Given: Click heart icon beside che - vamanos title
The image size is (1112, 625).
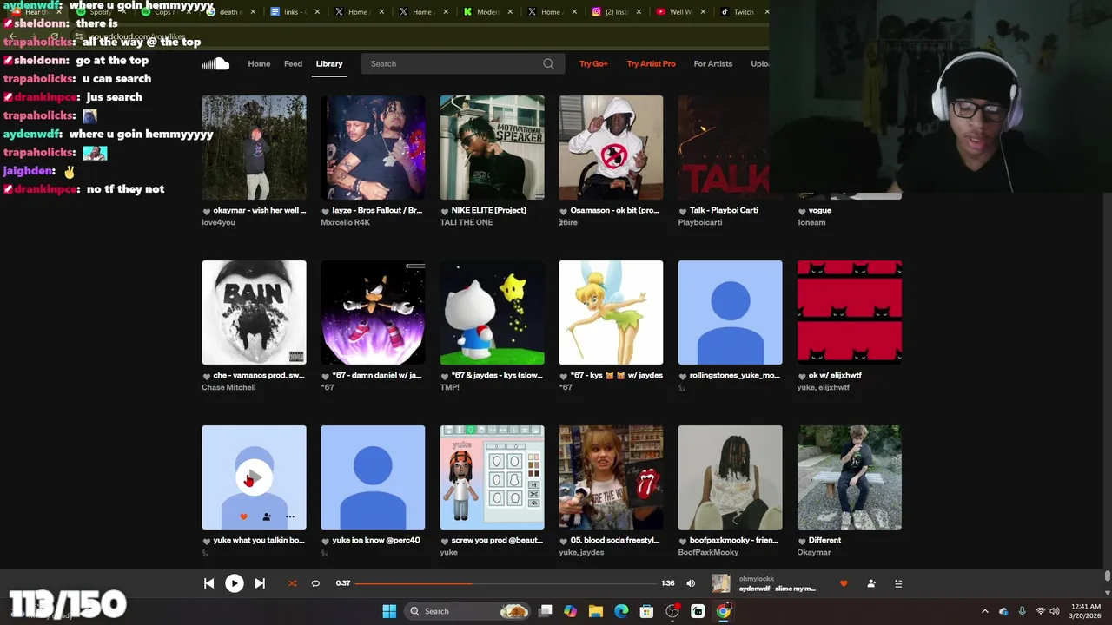Looking at the screenshot, I should (x=207, y=376).
